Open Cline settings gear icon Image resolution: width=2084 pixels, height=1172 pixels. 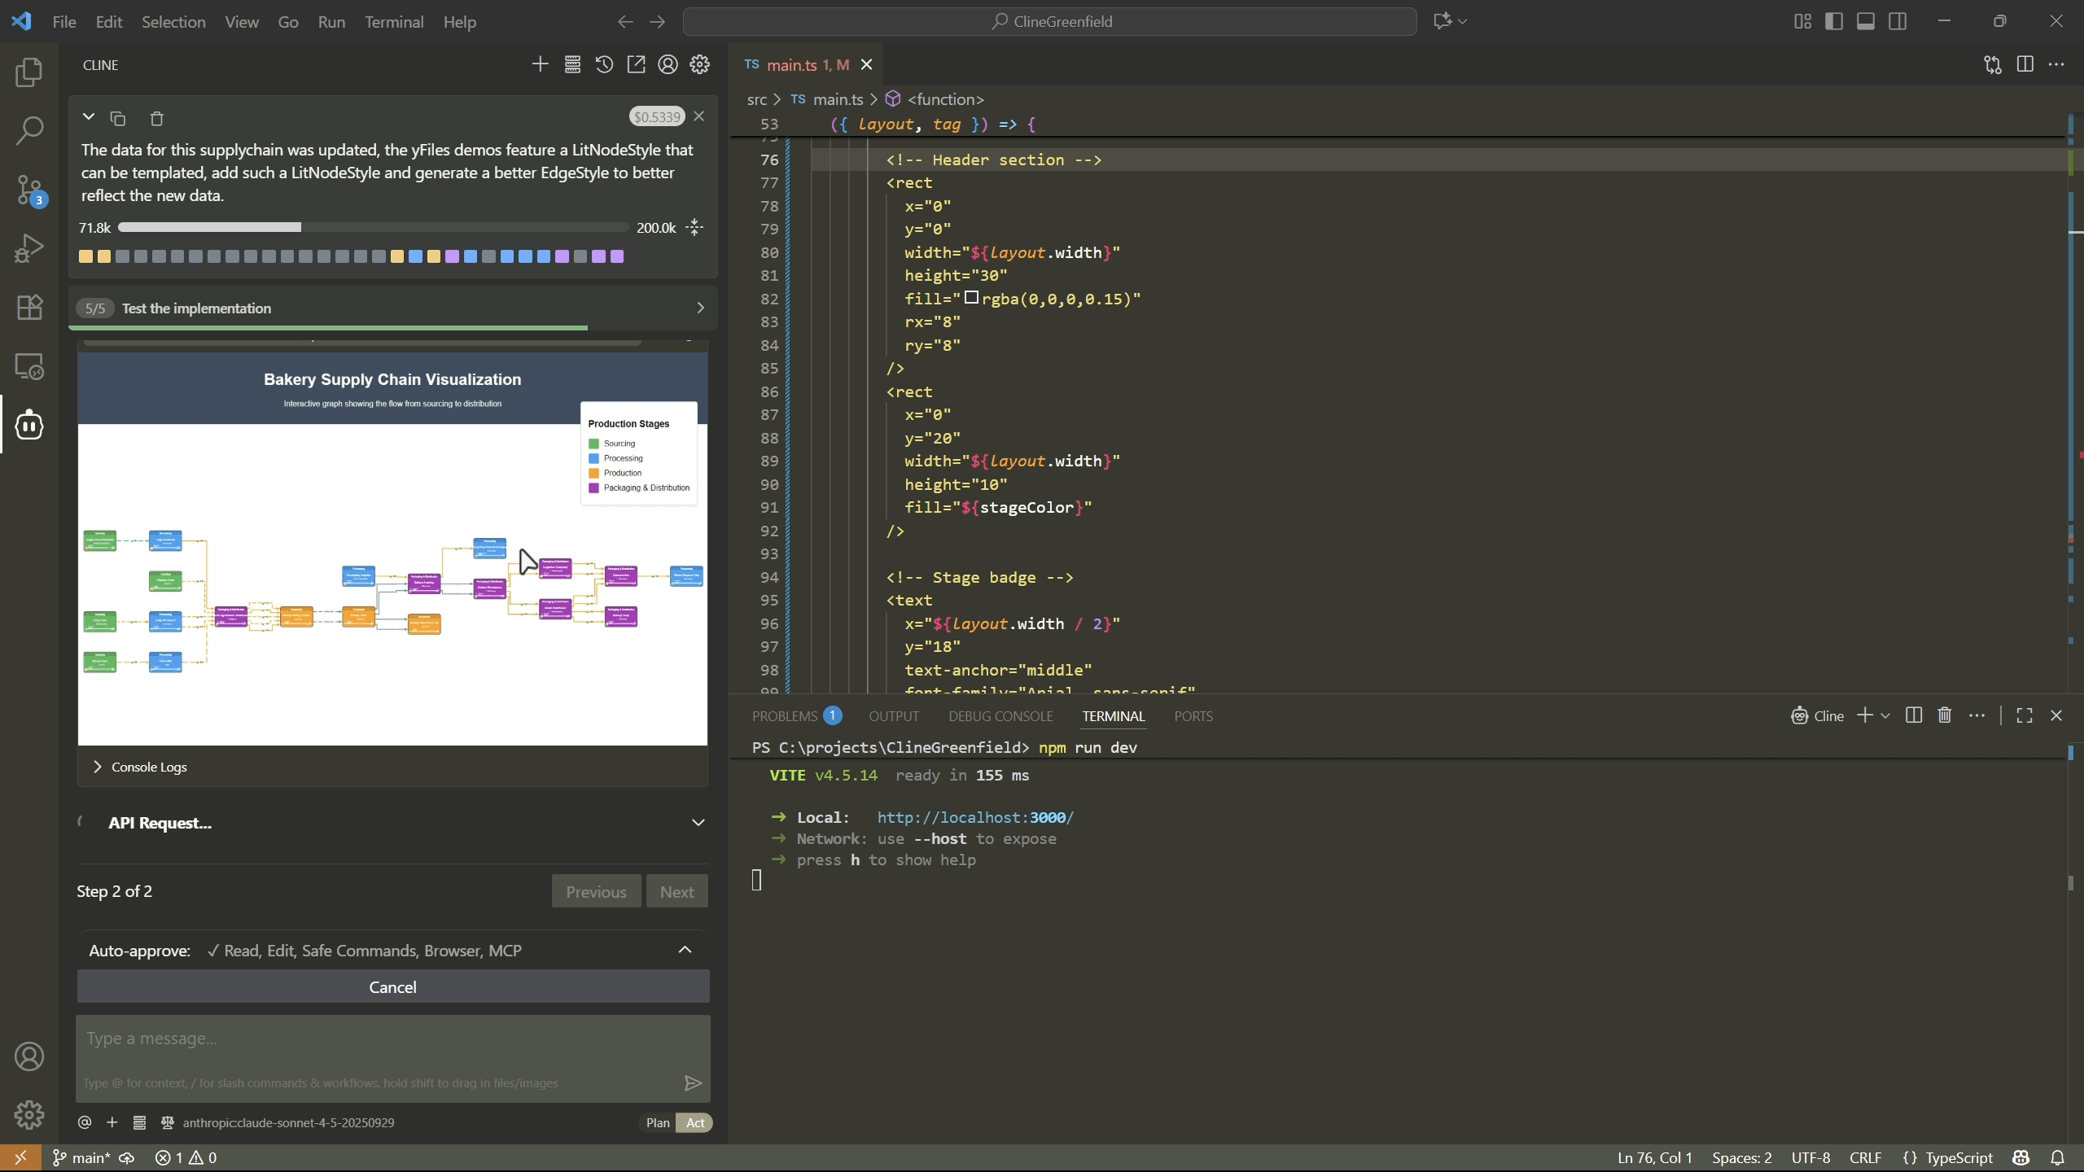pyautogui.click(x=698, y=64)
